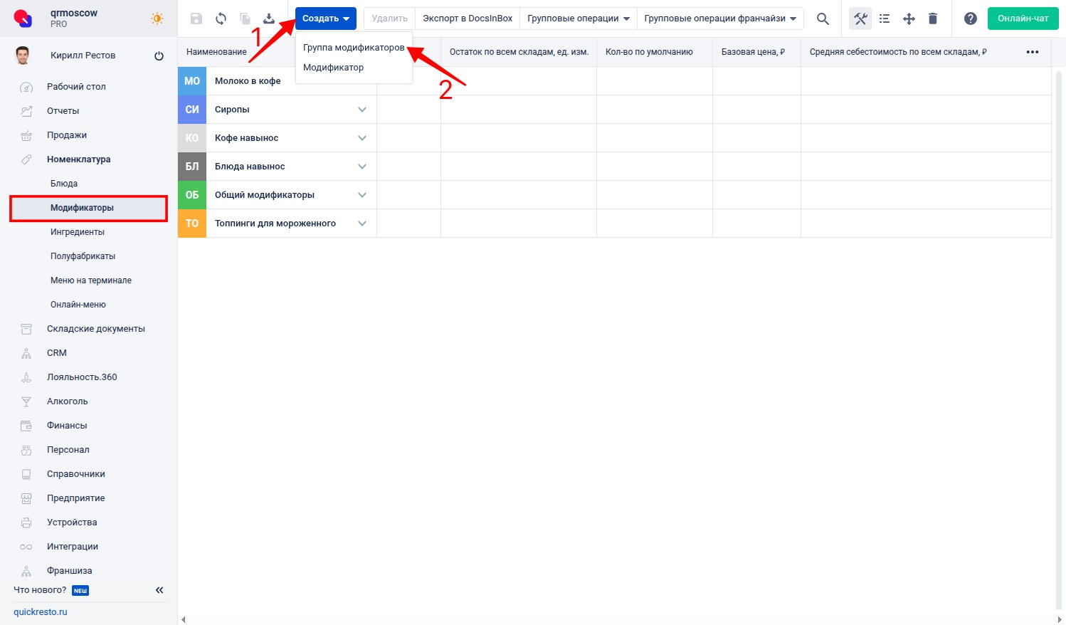Select the Молоко в кофе row
The width and height of the screenshot is (1066, 625).
tap(614, 81)
